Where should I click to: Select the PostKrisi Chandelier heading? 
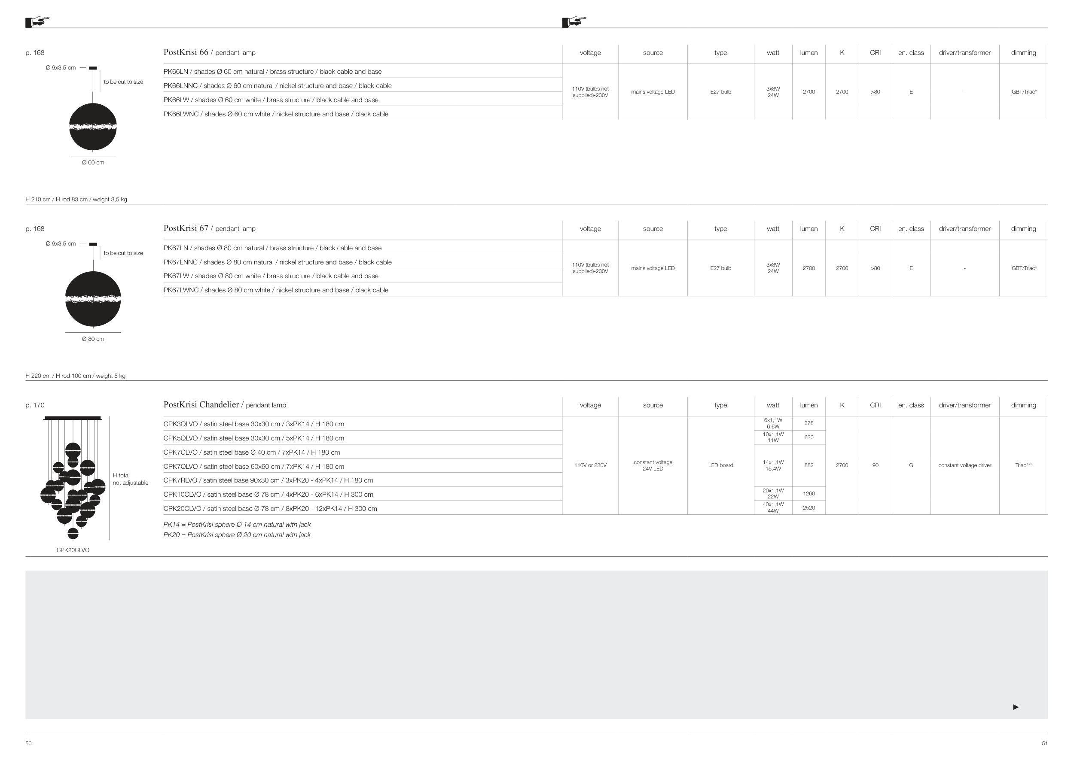201,405
